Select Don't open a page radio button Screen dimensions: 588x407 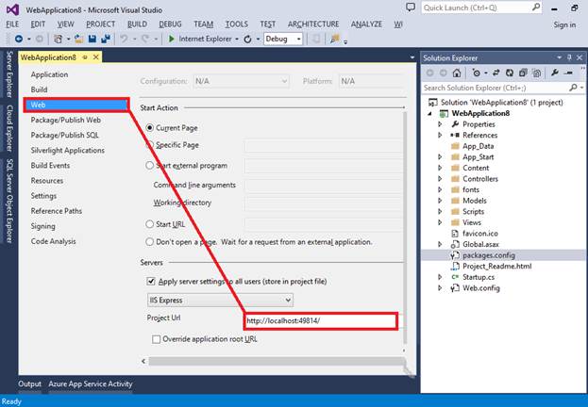[150, 242]
